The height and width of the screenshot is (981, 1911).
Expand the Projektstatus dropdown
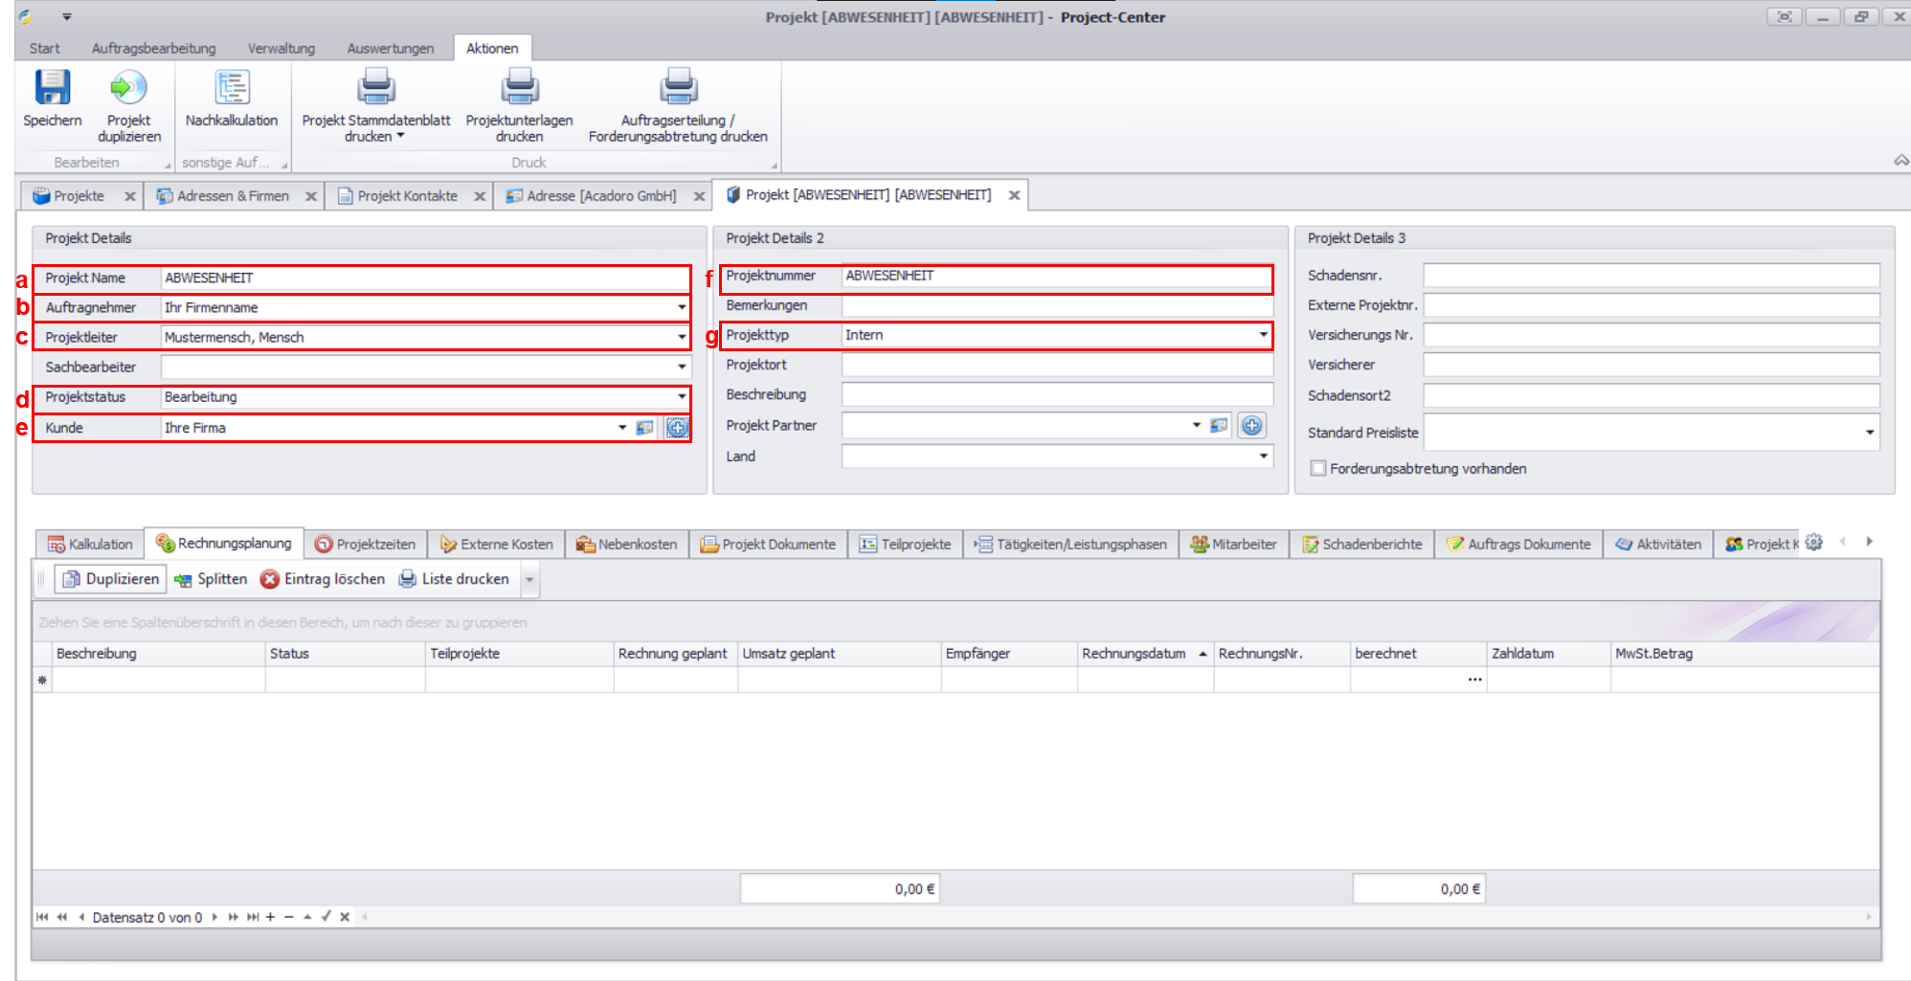(x=682, y=397)
